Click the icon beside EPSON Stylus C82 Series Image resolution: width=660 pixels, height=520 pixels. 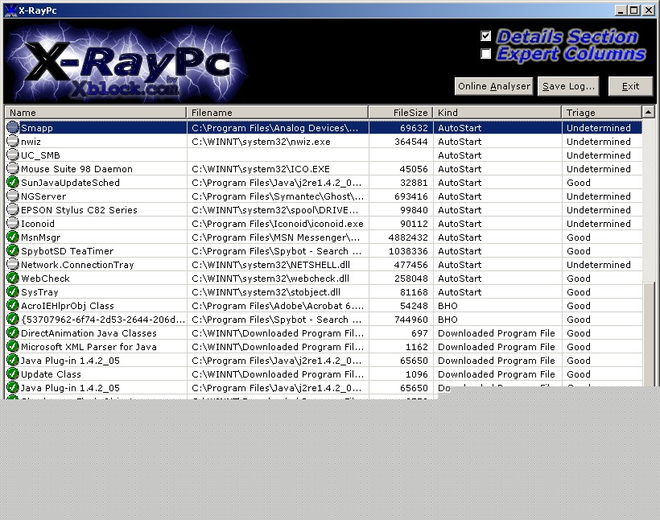click(x=13, y=209)
